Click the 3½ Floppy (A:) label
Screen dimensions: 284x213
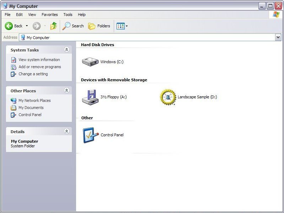pyautogui.click(x=113, y=97)
